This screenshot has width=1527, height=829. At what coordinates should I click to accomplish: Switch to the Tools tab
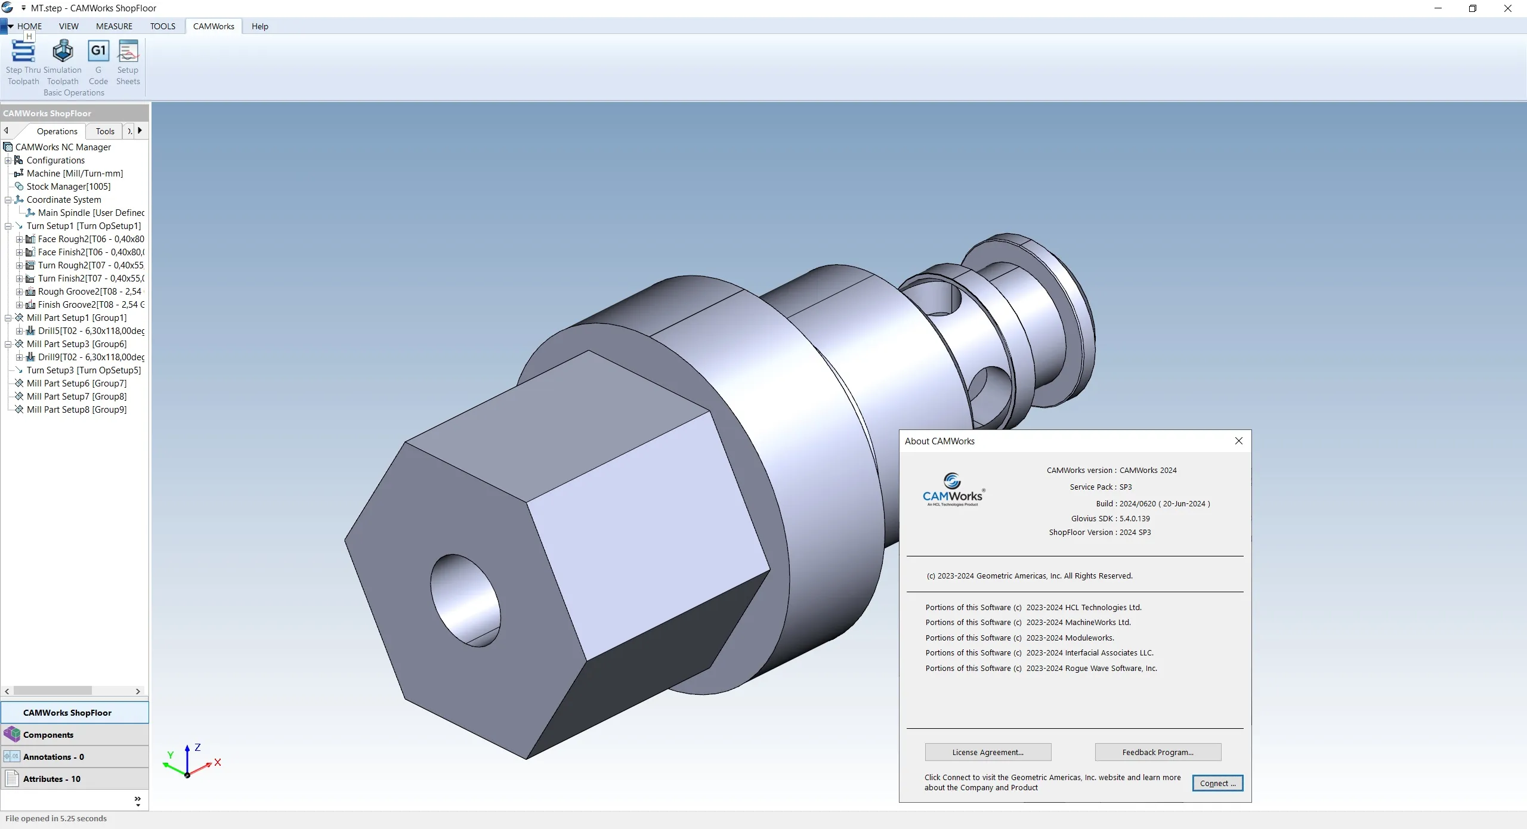point(105,131)
